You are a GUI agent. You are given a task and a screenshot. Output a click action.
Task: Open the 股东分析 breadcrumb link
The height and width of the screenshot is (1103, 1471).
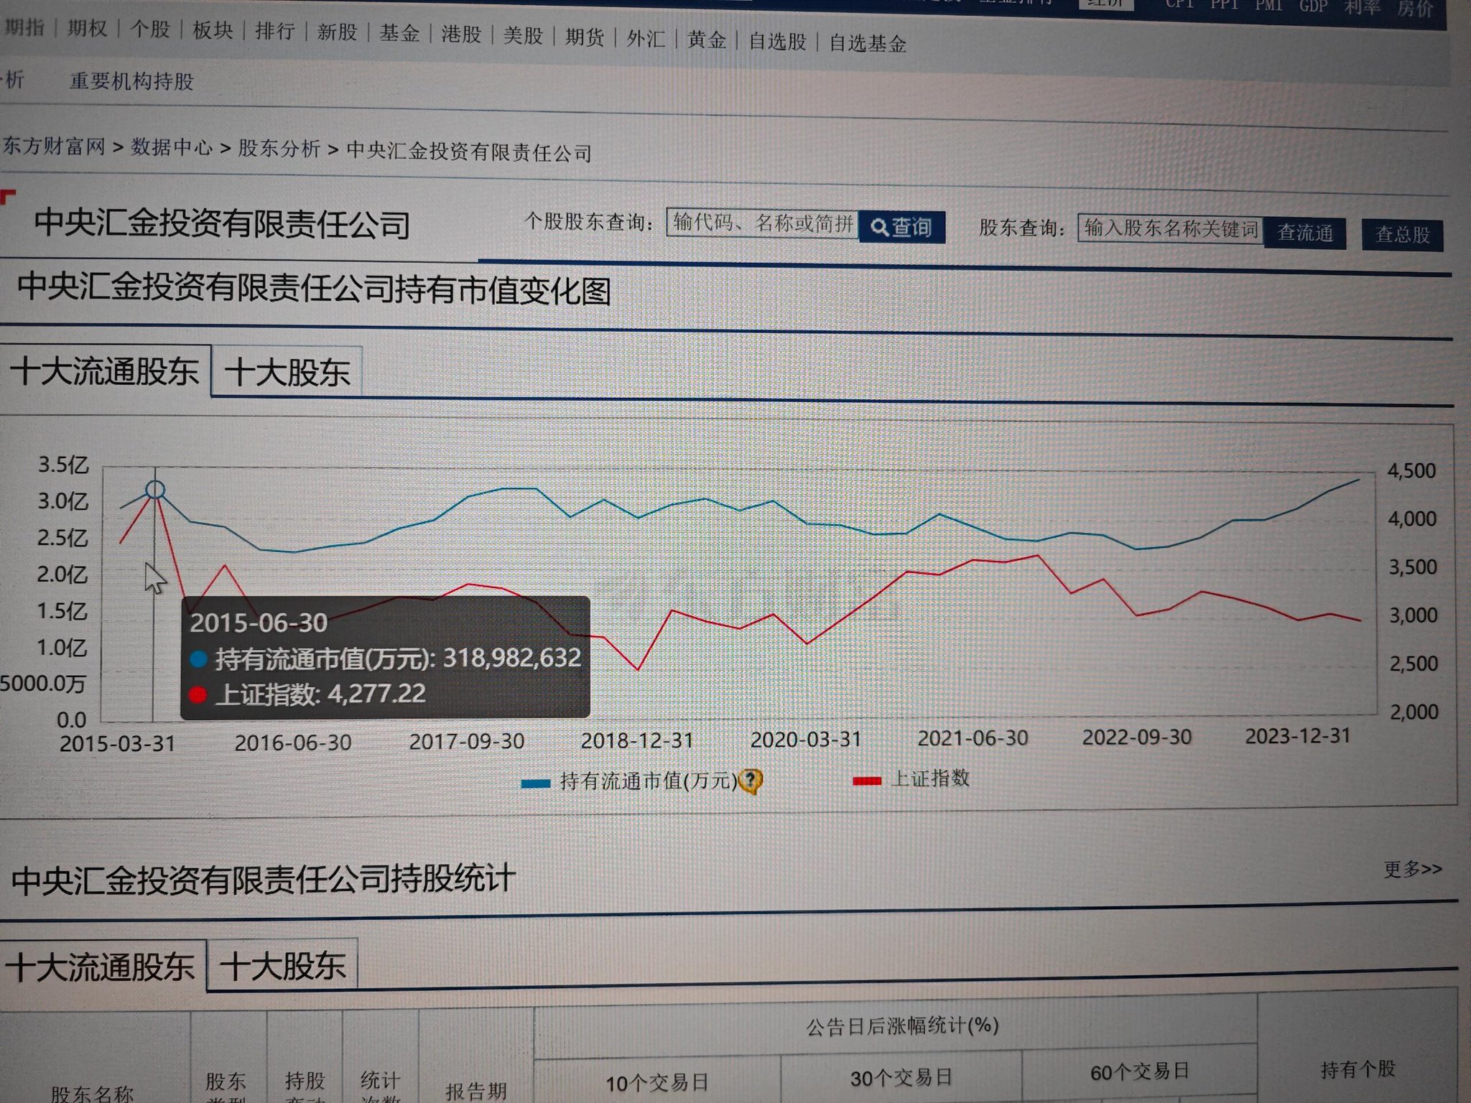tap(279, 149)
